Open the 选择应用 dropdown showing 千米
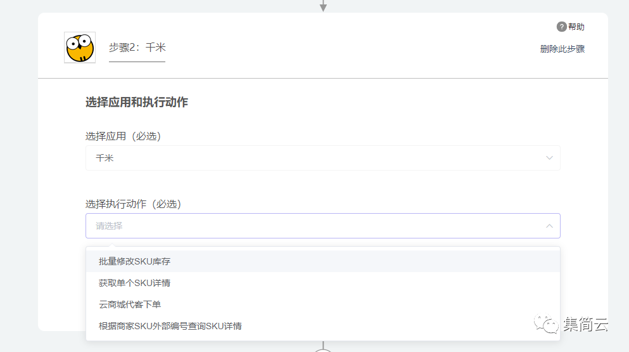This screenshot has height=352, width=629. click(323, 158)
